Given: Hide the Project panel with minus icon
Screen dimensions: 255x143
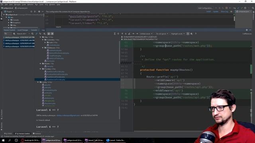Looking at the screenshot, I should point(43,12).
